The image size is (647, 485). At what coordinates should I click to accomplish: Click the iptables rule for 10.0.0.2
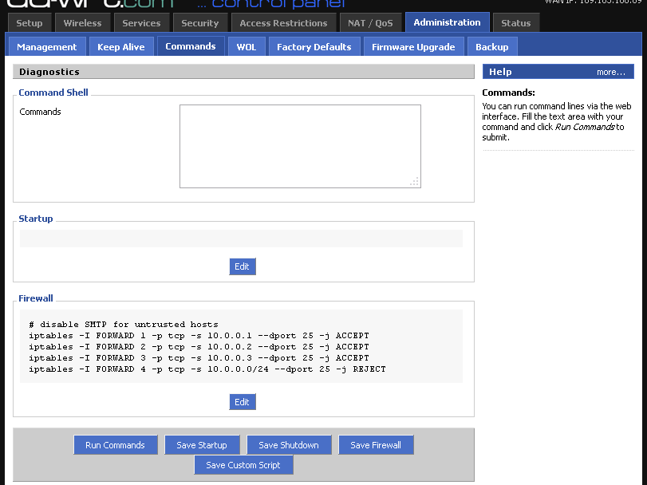tap(199, 346)
